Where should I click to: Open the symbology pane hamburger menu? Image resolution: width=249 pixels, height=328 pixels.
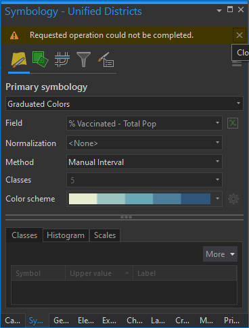coord(237,64)
